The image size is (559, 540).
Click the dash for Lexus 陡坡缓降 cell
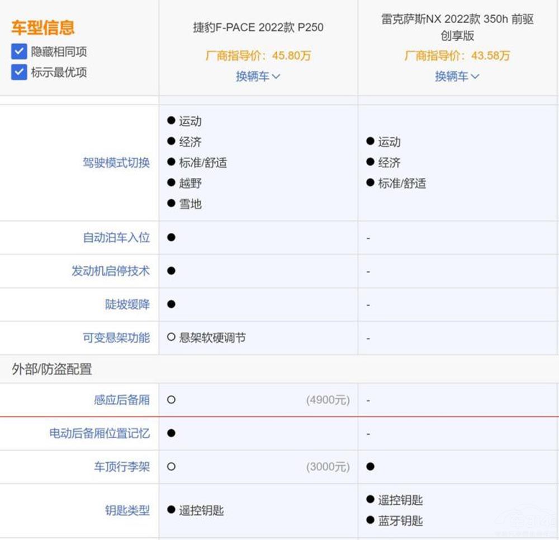pyautogui.click(x=368, y=304)
